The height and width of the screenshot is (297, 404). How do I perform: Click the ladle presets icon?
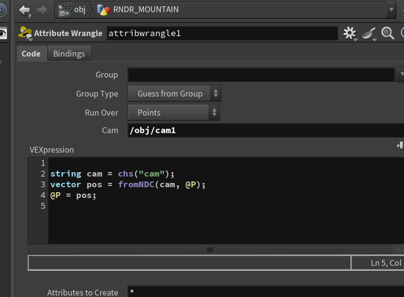369,34
